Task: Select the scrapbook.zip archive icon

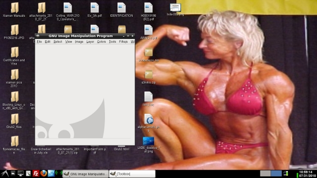Action: coord(149,54)
